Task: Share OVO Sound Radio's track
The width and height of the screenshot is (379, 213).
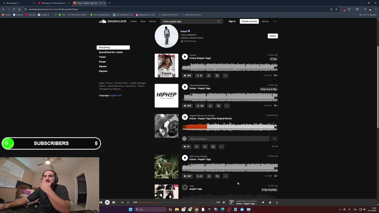Action: [x=209, y=176]
